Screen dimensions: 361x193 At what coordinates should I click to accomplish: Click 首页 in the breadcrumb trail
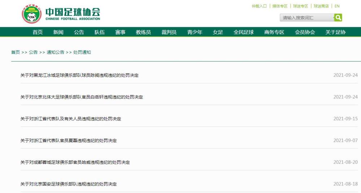(16, 52)
